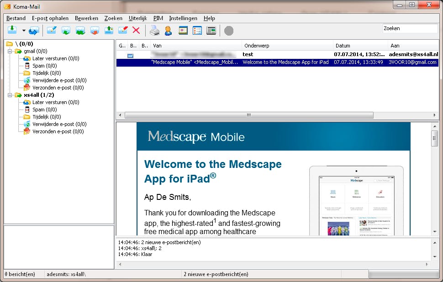The image size is (443, 282).
Task: Click the message list scroll left arrow
Action: (120, 115)
